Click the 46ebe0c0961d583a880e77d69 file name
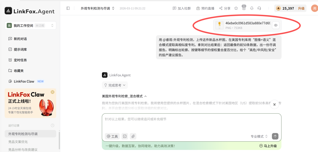318x152 pixels. pos(248,23)
